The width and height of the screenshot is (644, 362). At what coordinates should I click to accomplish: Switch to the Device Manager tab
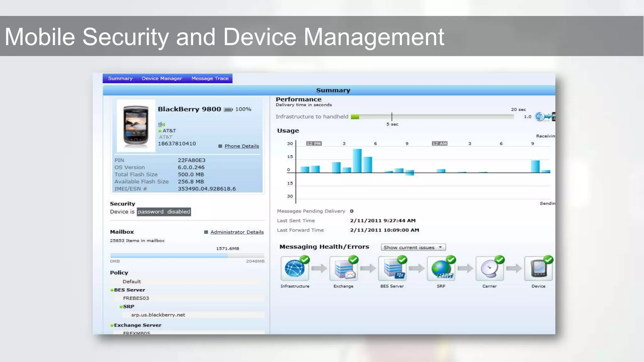pos(162,78)
